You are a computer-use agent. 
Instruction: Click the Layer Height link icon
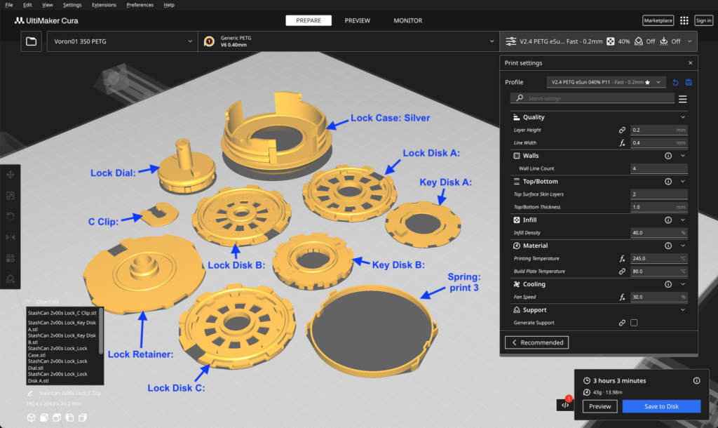click(x=623, y=130)
